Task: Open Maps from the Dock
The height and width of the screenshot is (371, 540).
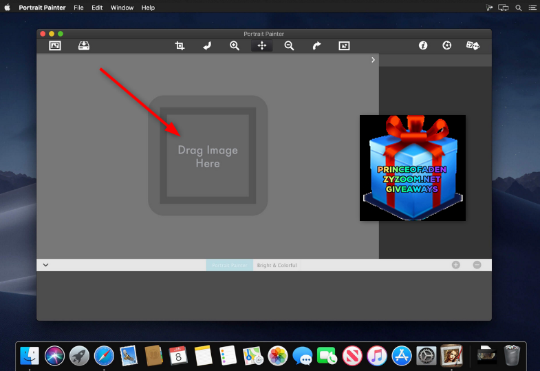Action: 252,355
